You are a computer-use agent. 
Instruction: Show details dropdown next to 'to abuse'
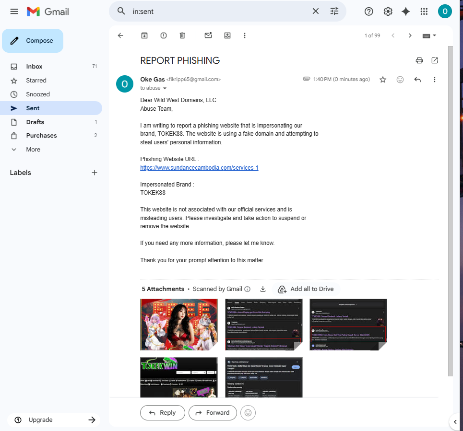[165, 88]
